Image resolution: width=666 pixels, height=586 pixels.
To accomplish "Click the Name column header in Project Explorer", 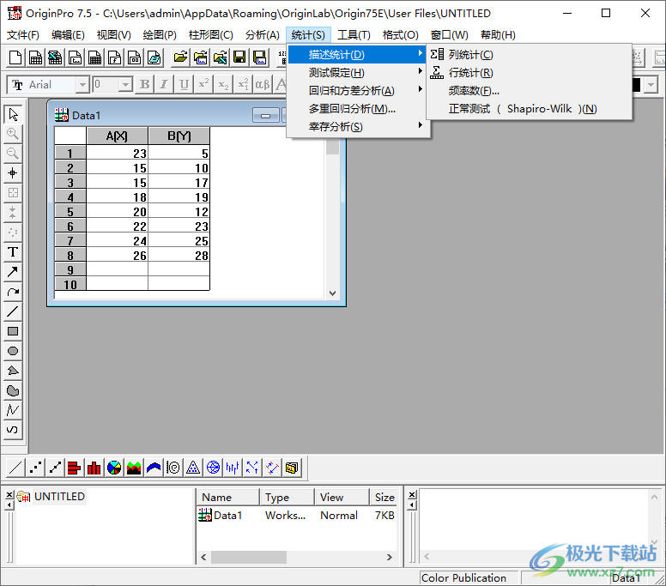I will tap(228, 497).
